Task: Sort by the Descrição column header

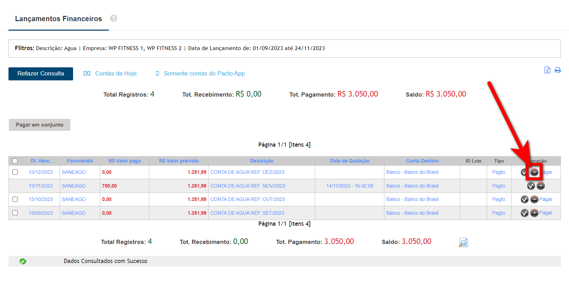Action: pos(262,161)
